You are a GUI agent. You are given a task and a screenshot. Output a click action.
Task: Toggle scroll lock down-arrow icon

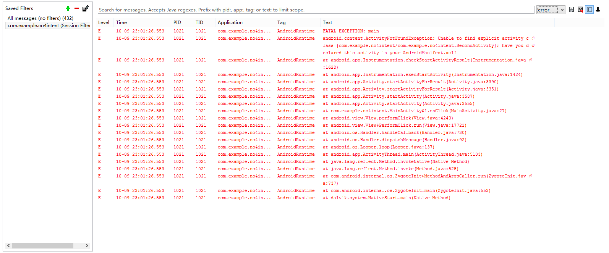tap(598, 10)
